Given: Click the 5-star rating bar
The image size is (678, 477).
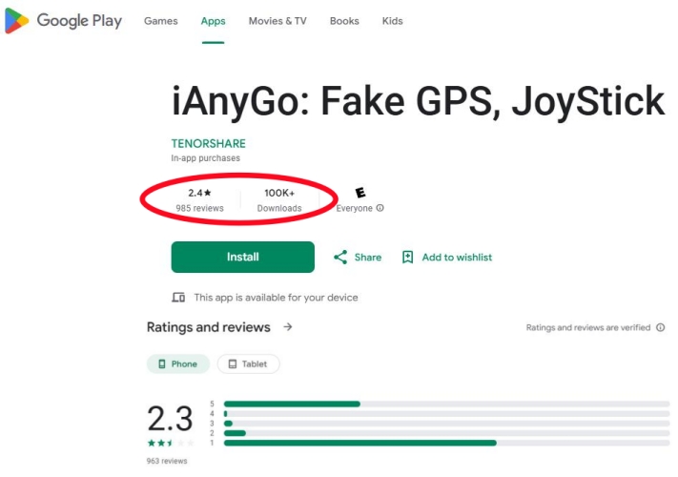Looking at the screenshot, I should point(446,404).
